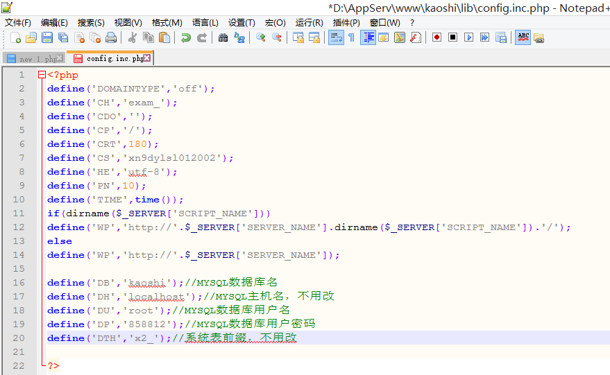Close the new 1.php tab
This screenshot has height=375, width=610.
tap(60, 58)
